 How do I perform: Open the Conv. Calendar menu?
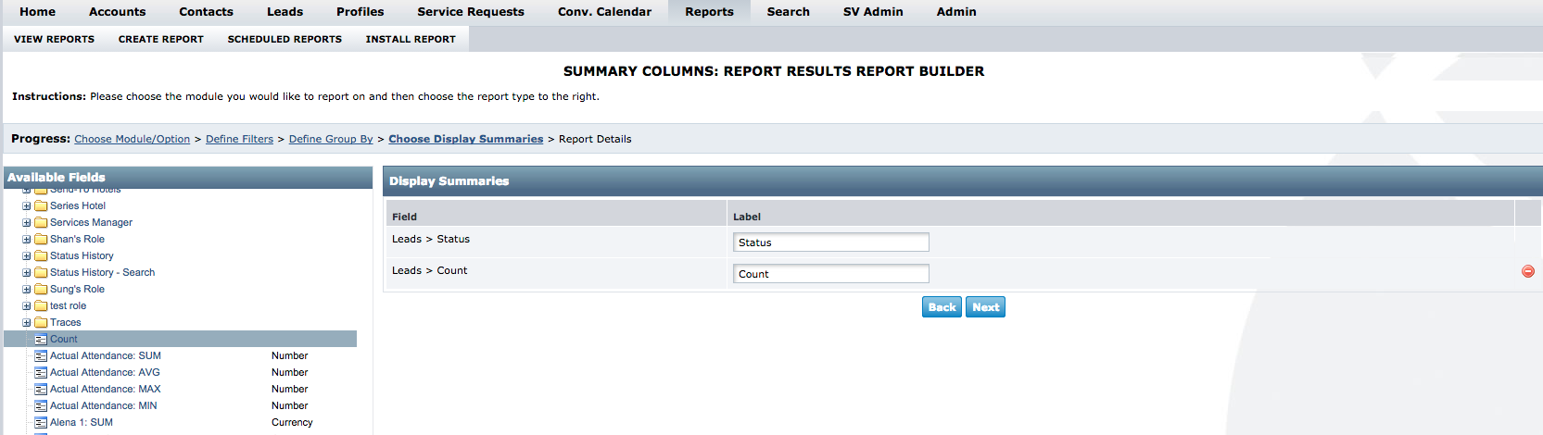(604, 12)
